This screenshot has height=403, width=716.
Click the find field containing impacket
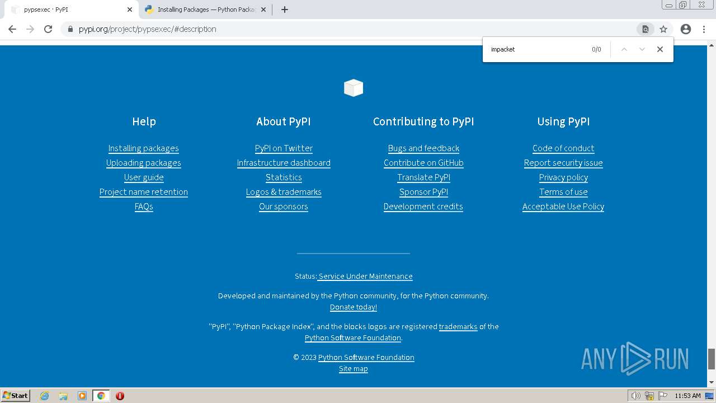[x=537, y=49]
